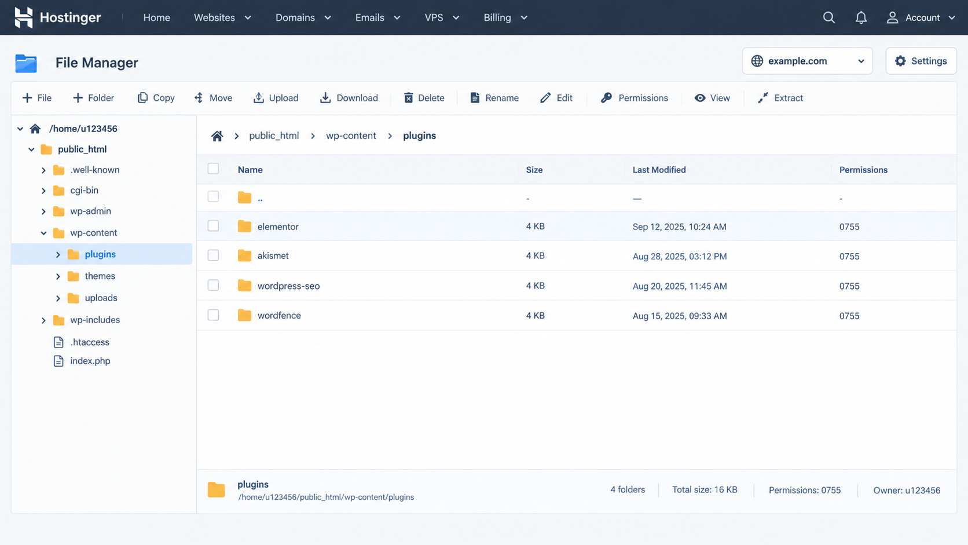The width and height of the screenshot is (968, 545).
Task: Sort by the Last Modified column
Action: point(659,170)
